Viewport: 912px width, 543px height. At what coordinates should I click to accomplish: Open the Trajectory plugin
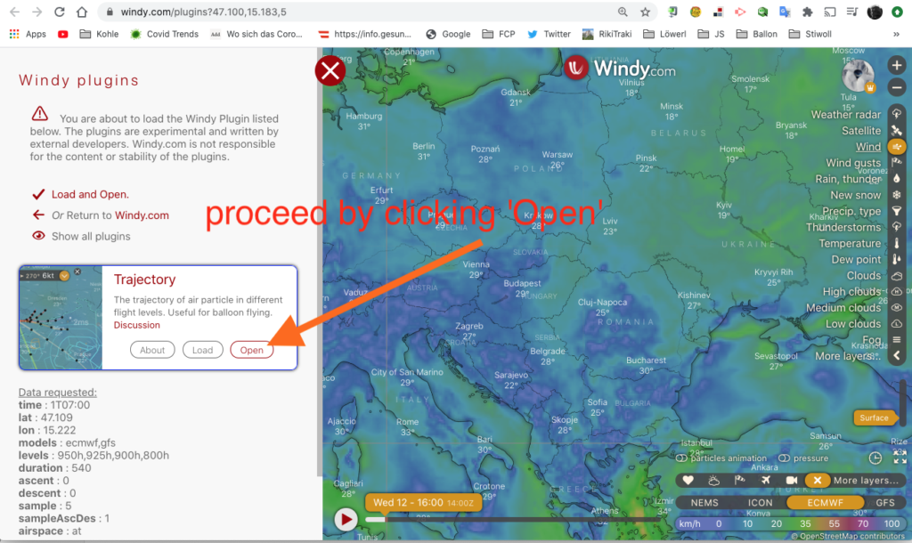pyautogui.click(x=251, y=350)
